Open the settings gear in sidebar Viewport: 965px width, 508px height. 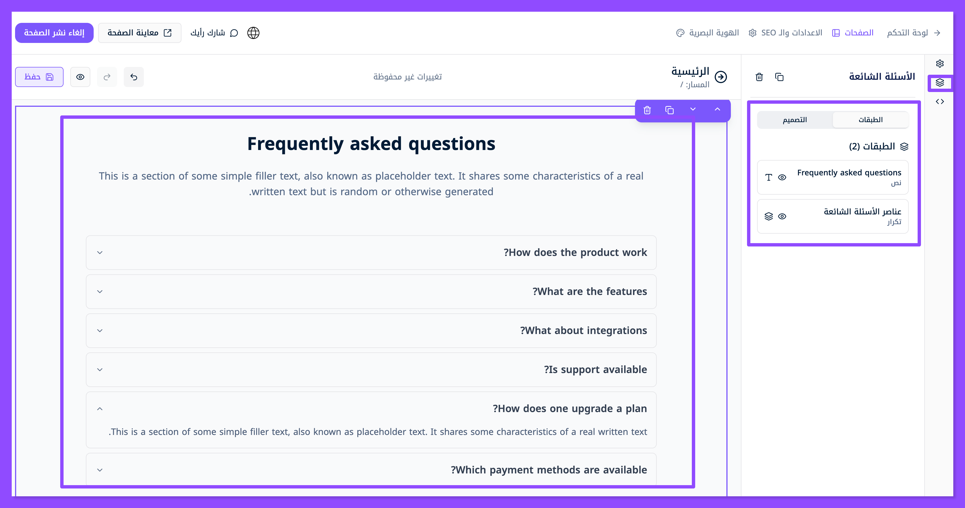coord(940,64)
